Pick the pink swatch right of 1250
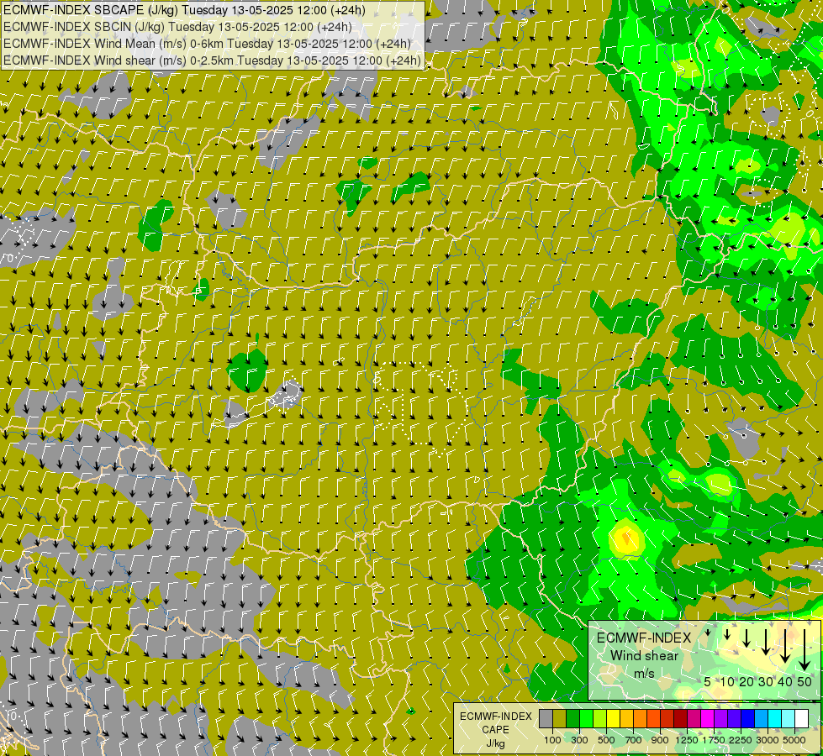 [694, 718]
